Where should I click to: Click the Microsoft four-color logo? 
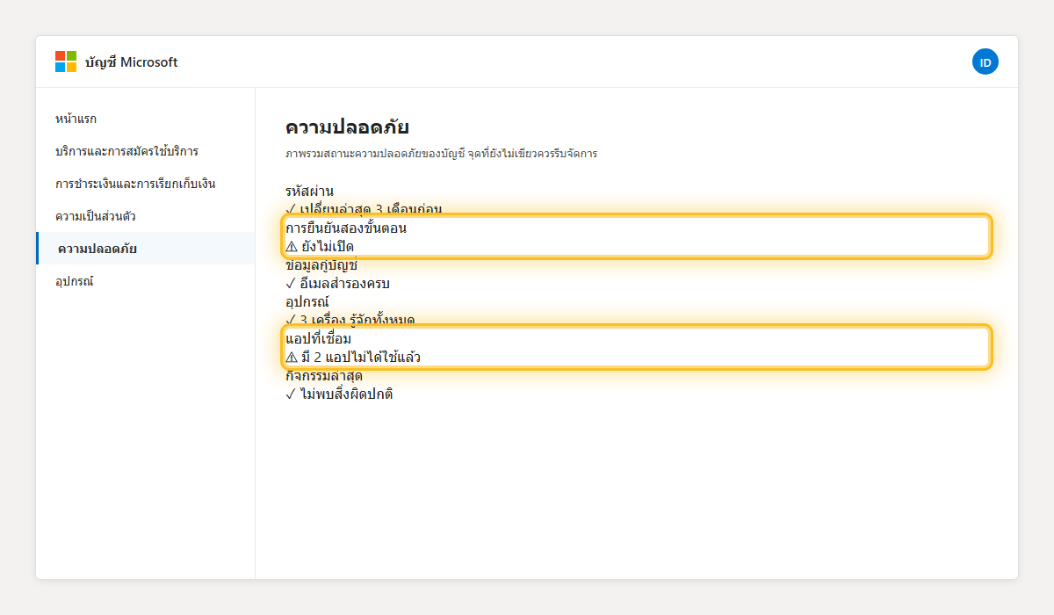66,61
